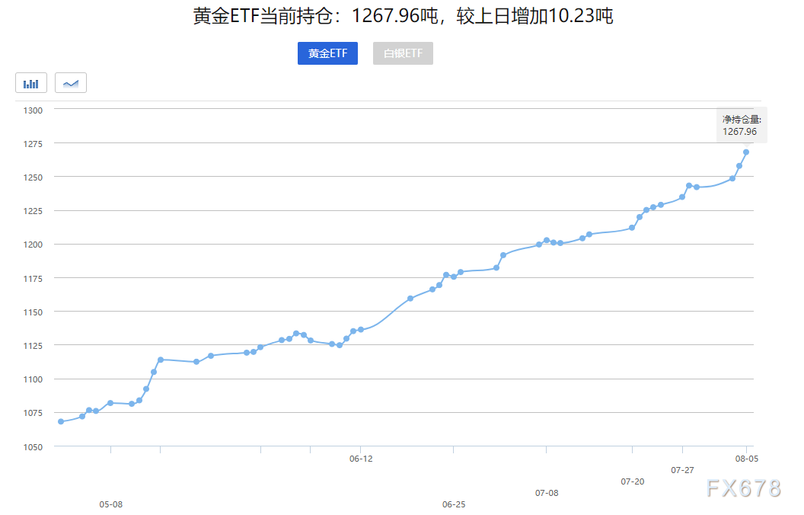Click the 05-08 date axis label
Viewport: 804px width, 515px height.
(x=111, y=504)
